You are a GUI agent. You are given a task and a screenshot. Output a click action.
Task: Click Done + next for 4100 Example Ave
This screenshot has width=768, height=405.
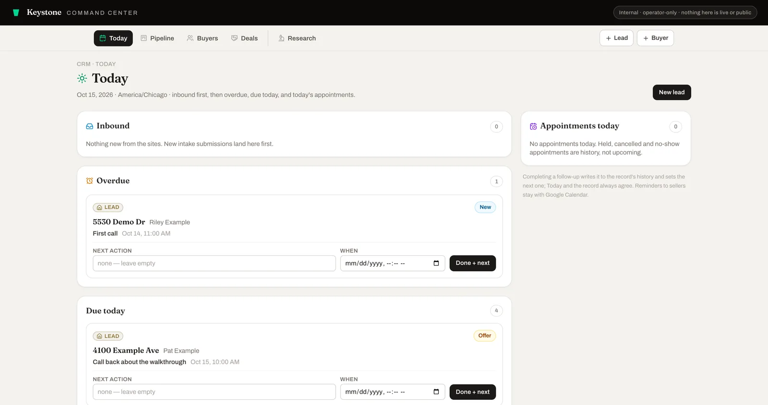472,392
